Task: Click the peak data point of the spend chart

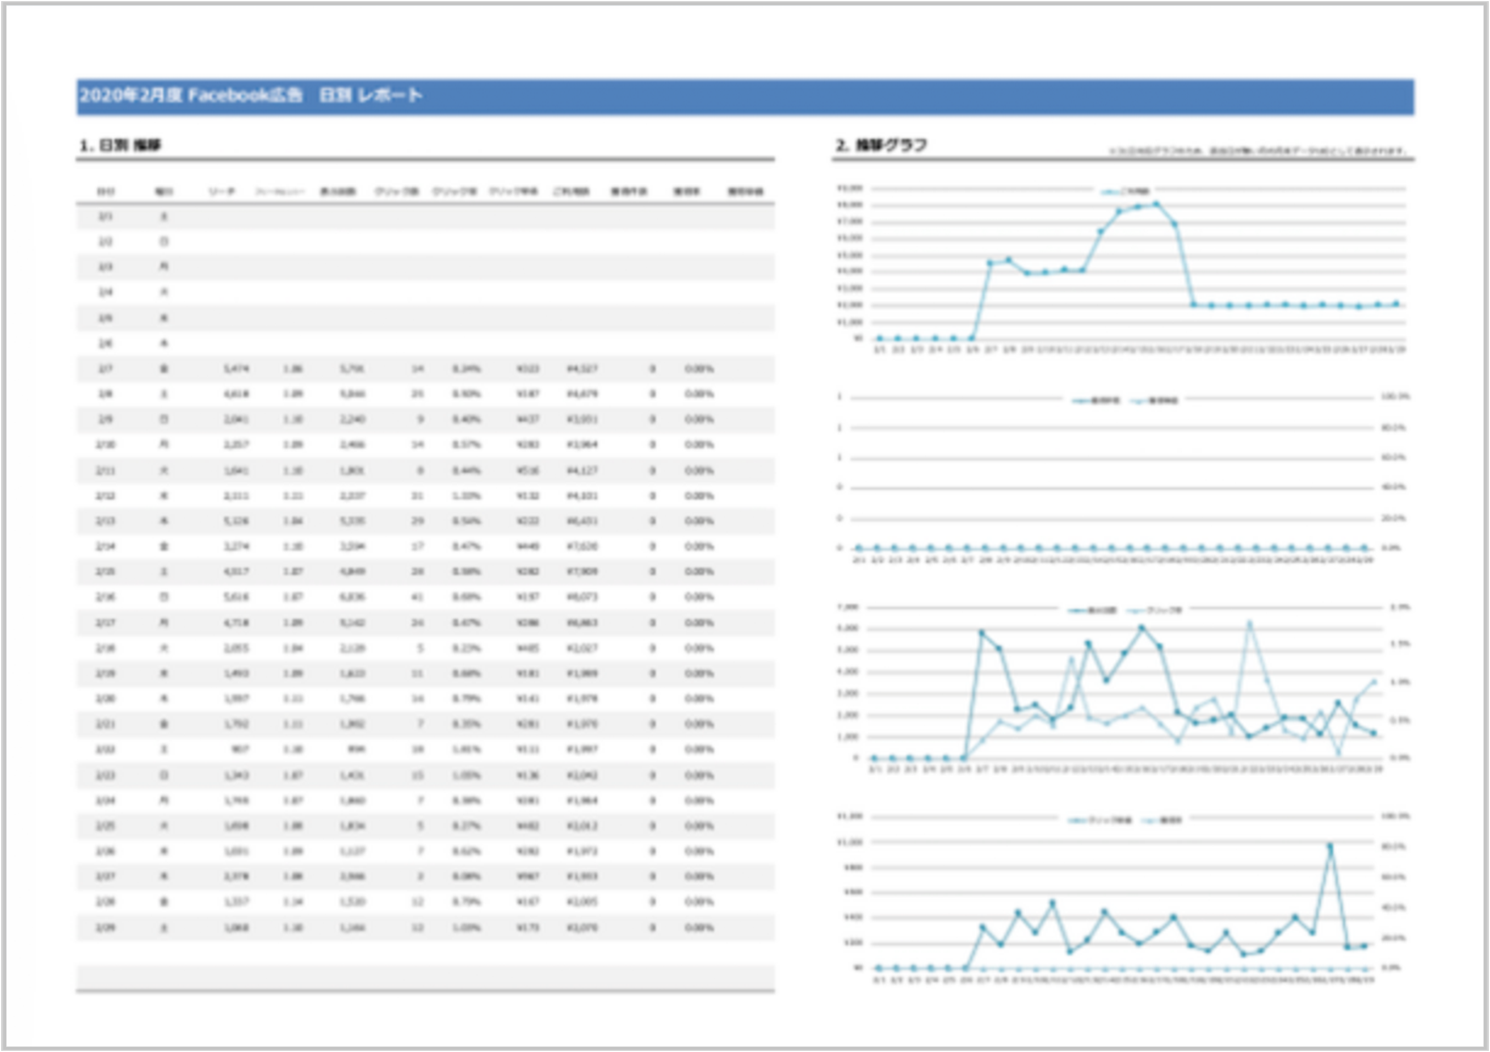Action: point(1156,204)
